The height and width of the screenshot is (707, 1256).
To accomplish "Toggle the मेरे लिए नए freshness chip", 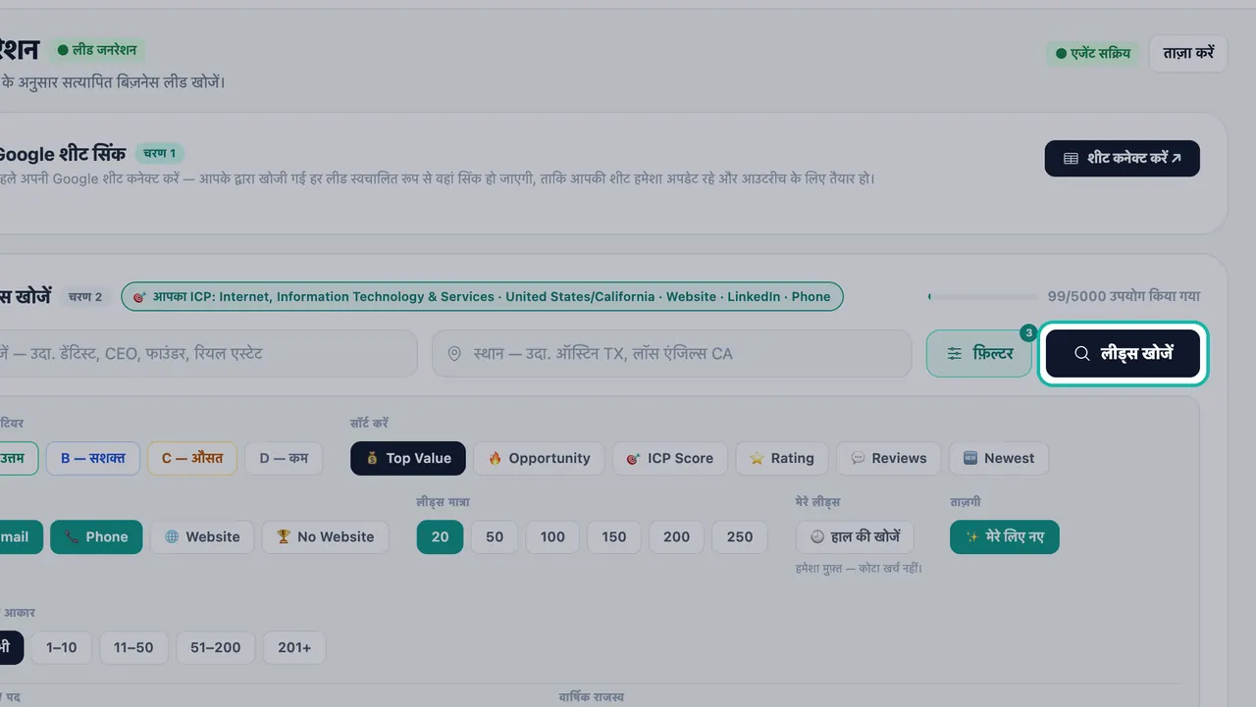I will (x=1005, y=536).
